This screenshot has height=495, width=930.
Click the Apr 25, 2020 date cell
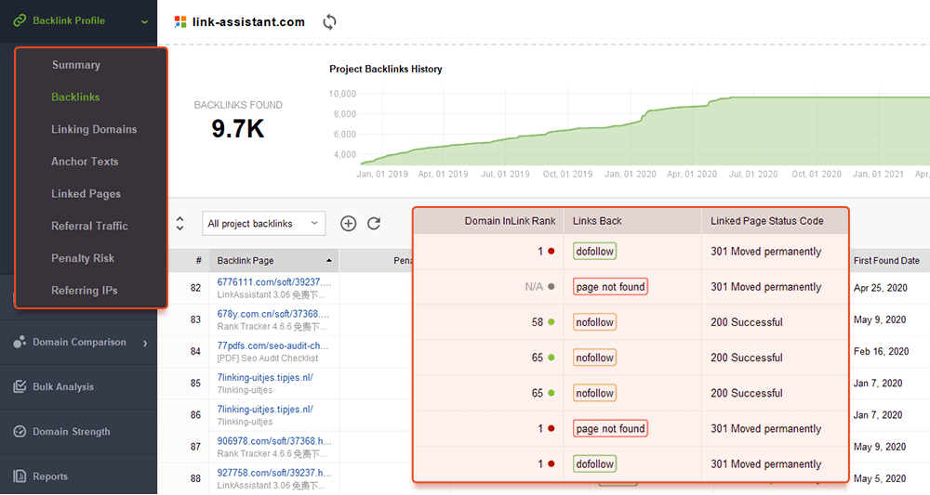point(880,288)
